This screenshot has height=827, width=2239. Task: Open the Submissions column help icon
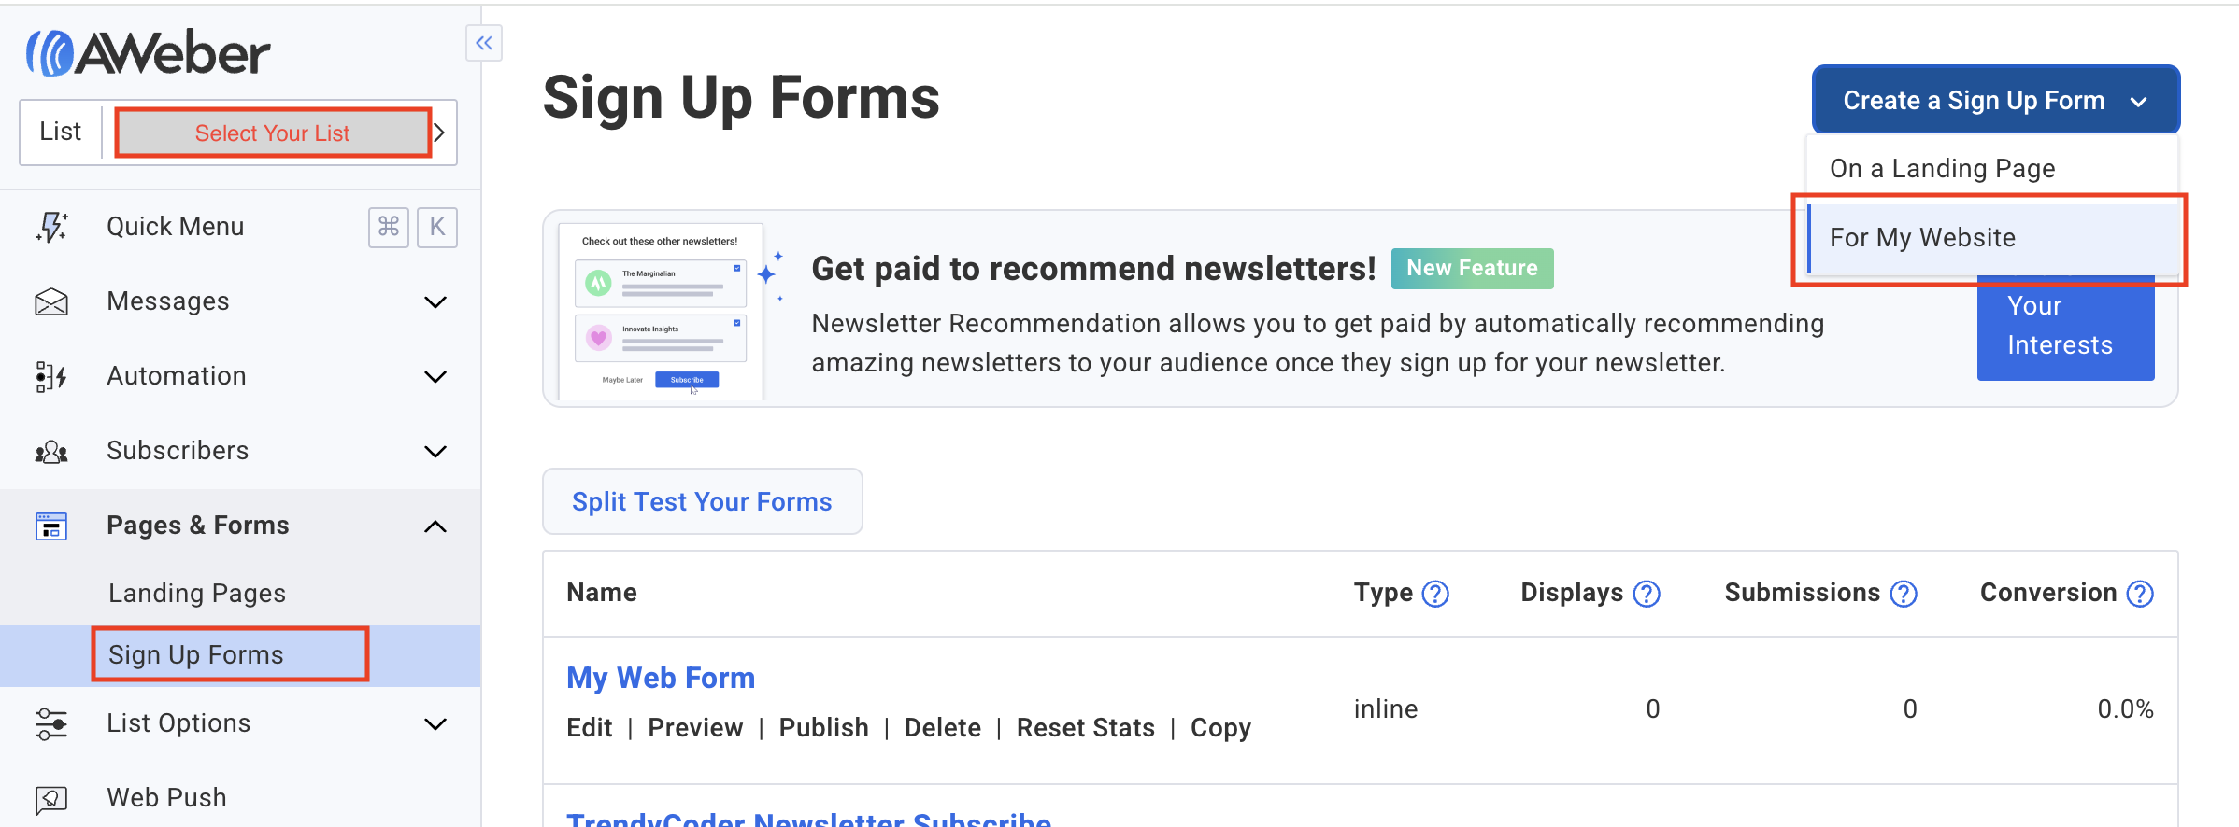pos(1904,594)
